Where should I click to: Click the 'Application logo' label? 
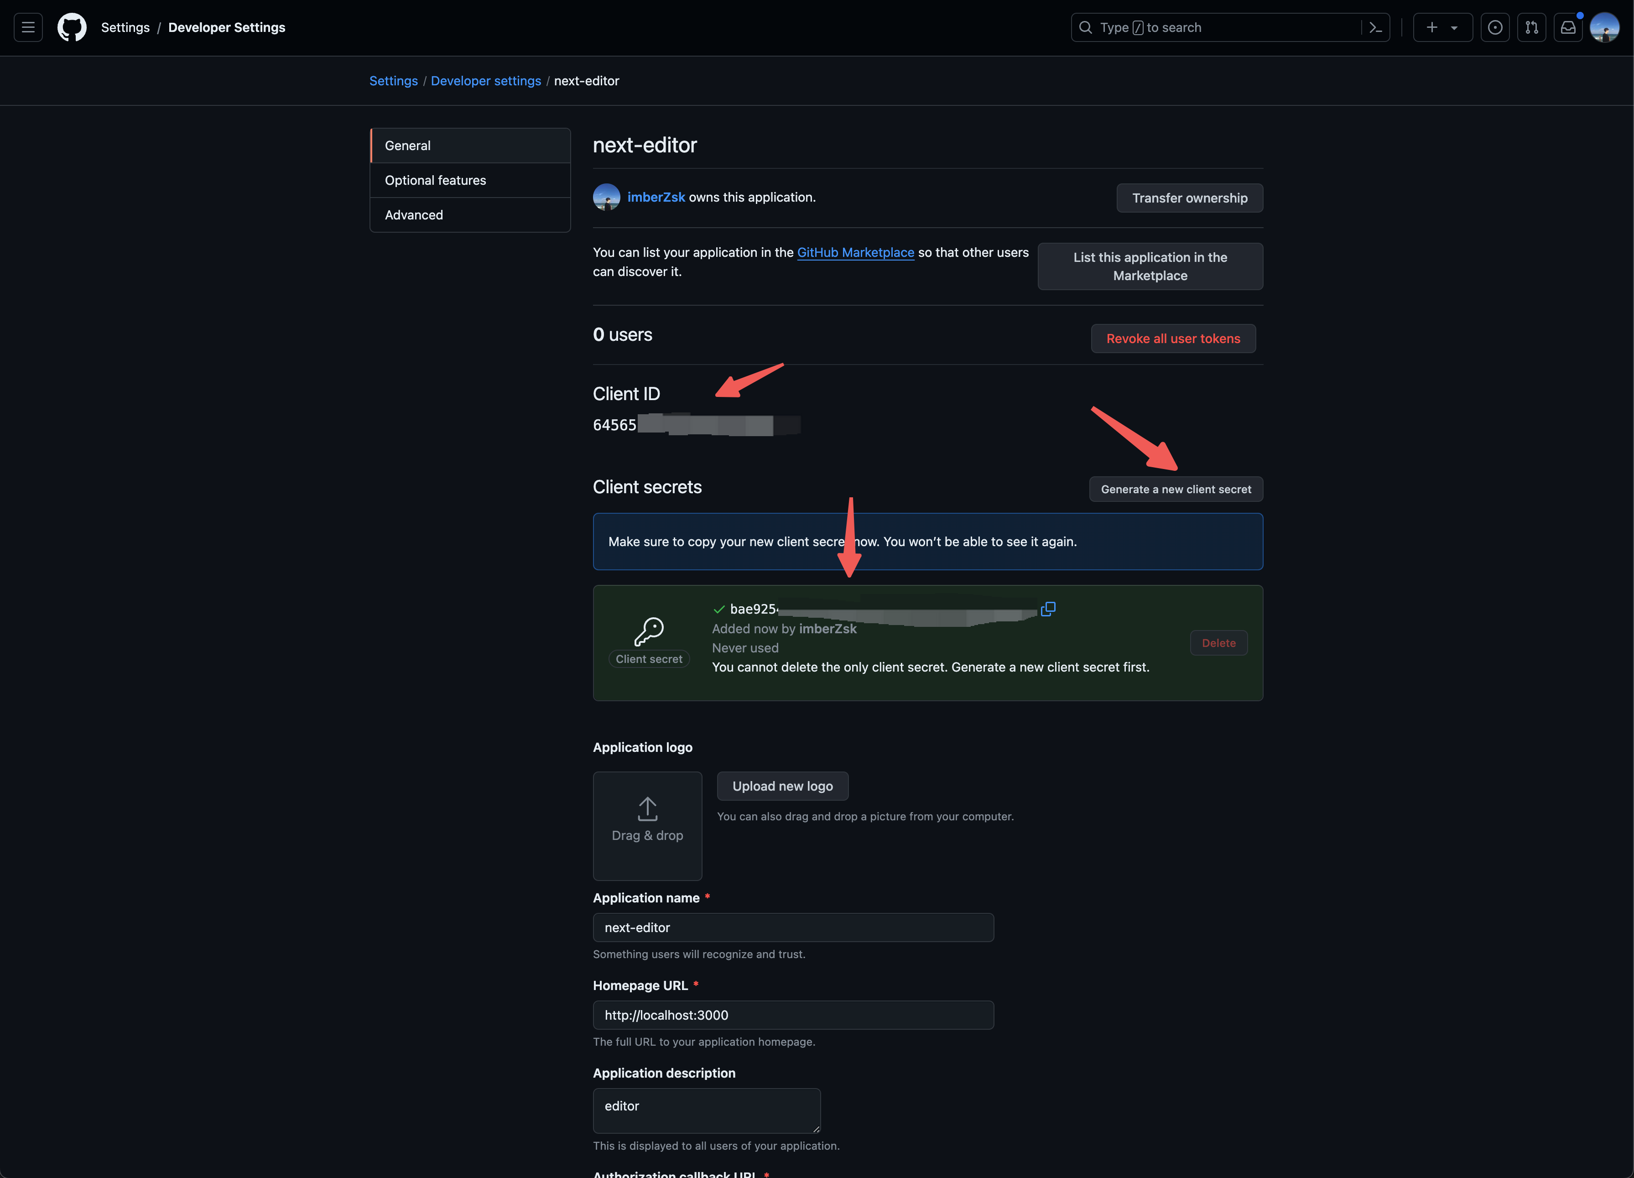click(x=643, y=747)
